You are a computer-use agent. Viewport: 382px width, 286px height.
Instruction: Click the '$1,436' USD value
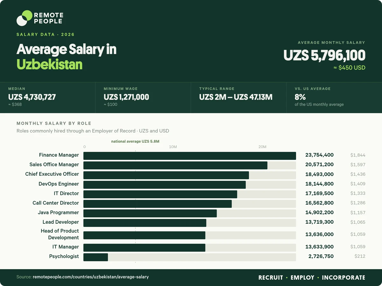(x=358, y=174)
